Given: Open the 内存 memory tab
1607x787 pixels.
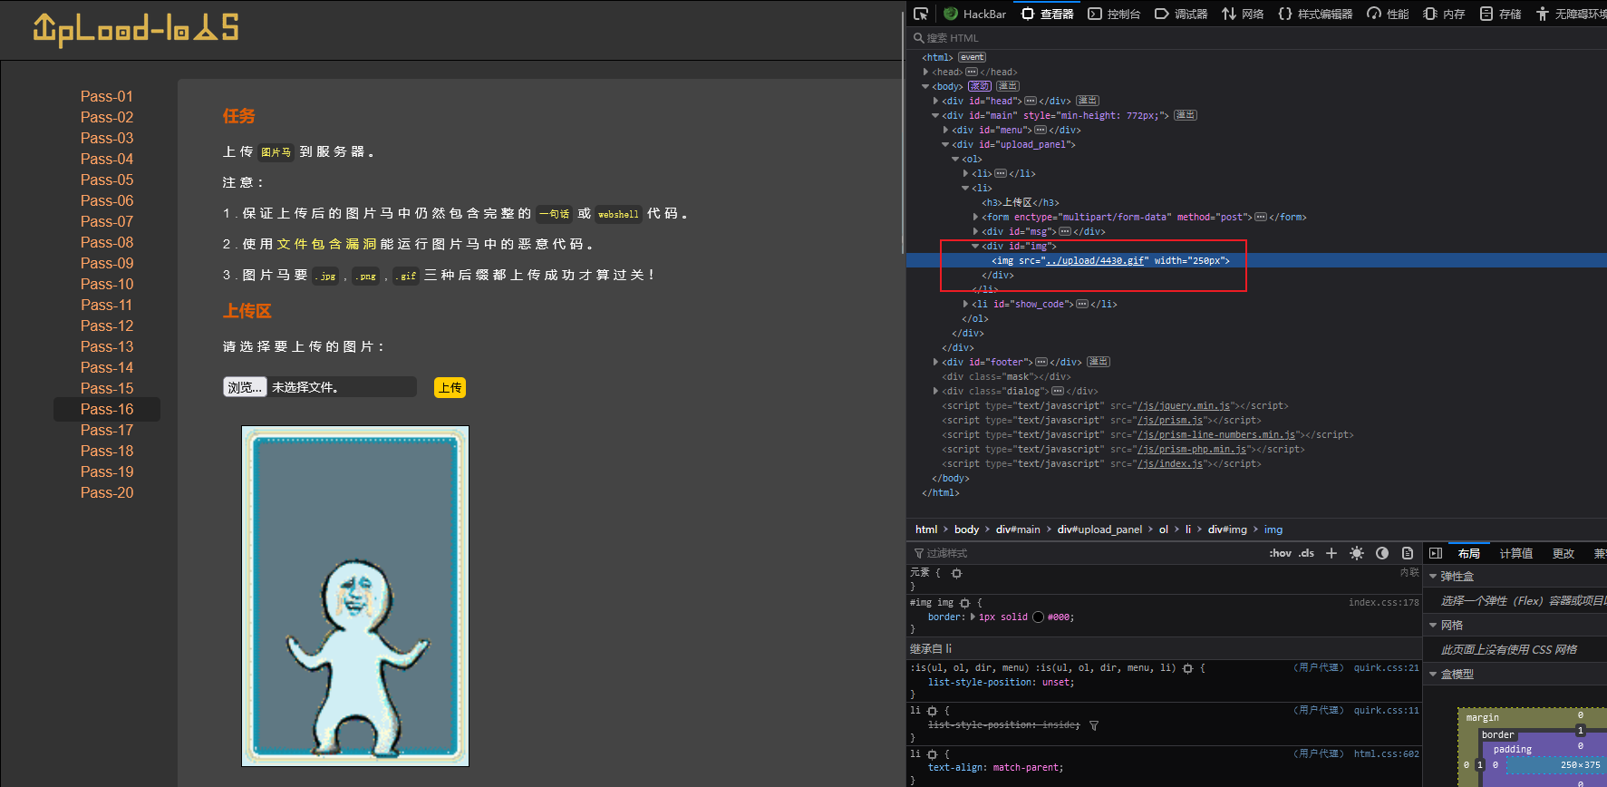Looking at the screenshot, I should [1444, 14].
